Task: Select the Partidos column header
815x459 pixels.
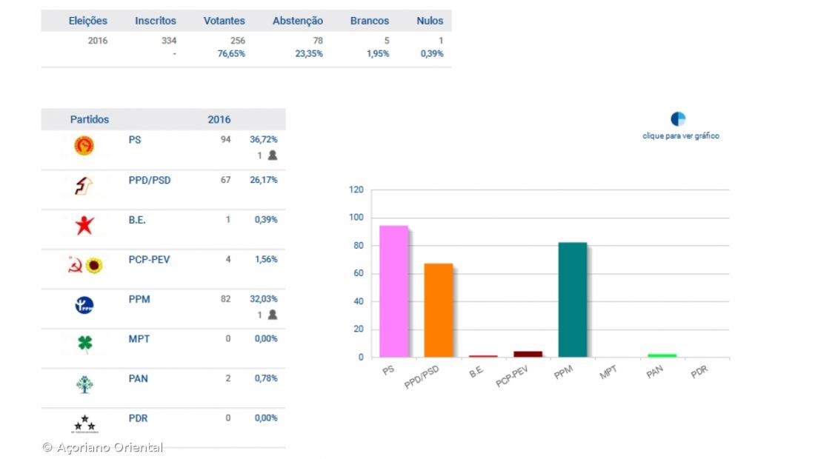Action: click(x=90, y=119)
